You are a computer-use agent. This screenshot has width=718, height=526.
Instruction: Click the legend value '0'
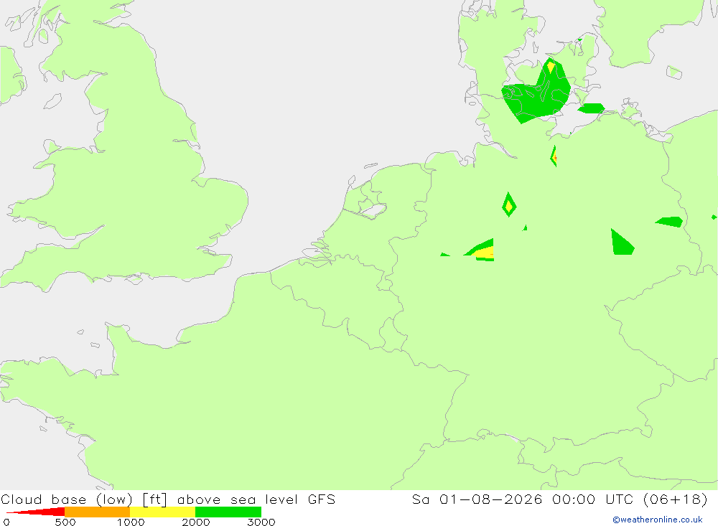coord(6,522)
